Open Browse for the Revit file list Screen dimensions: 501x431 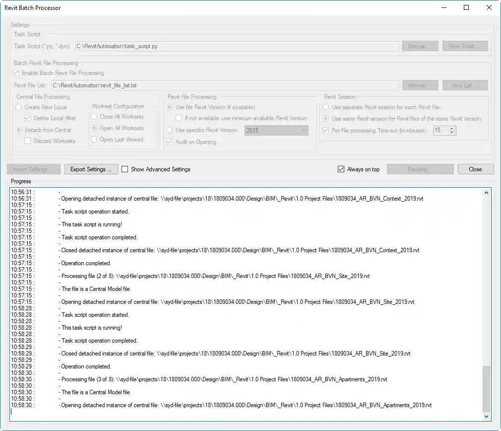[x=420, y=84]
